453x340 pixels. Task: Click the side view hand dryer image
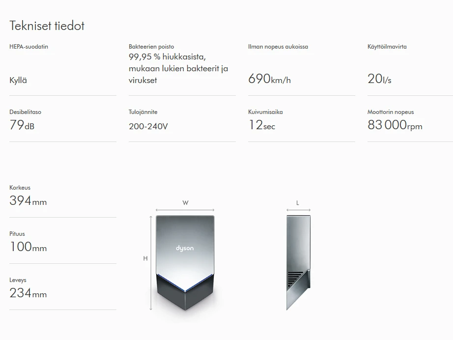[x=298, y=262]
